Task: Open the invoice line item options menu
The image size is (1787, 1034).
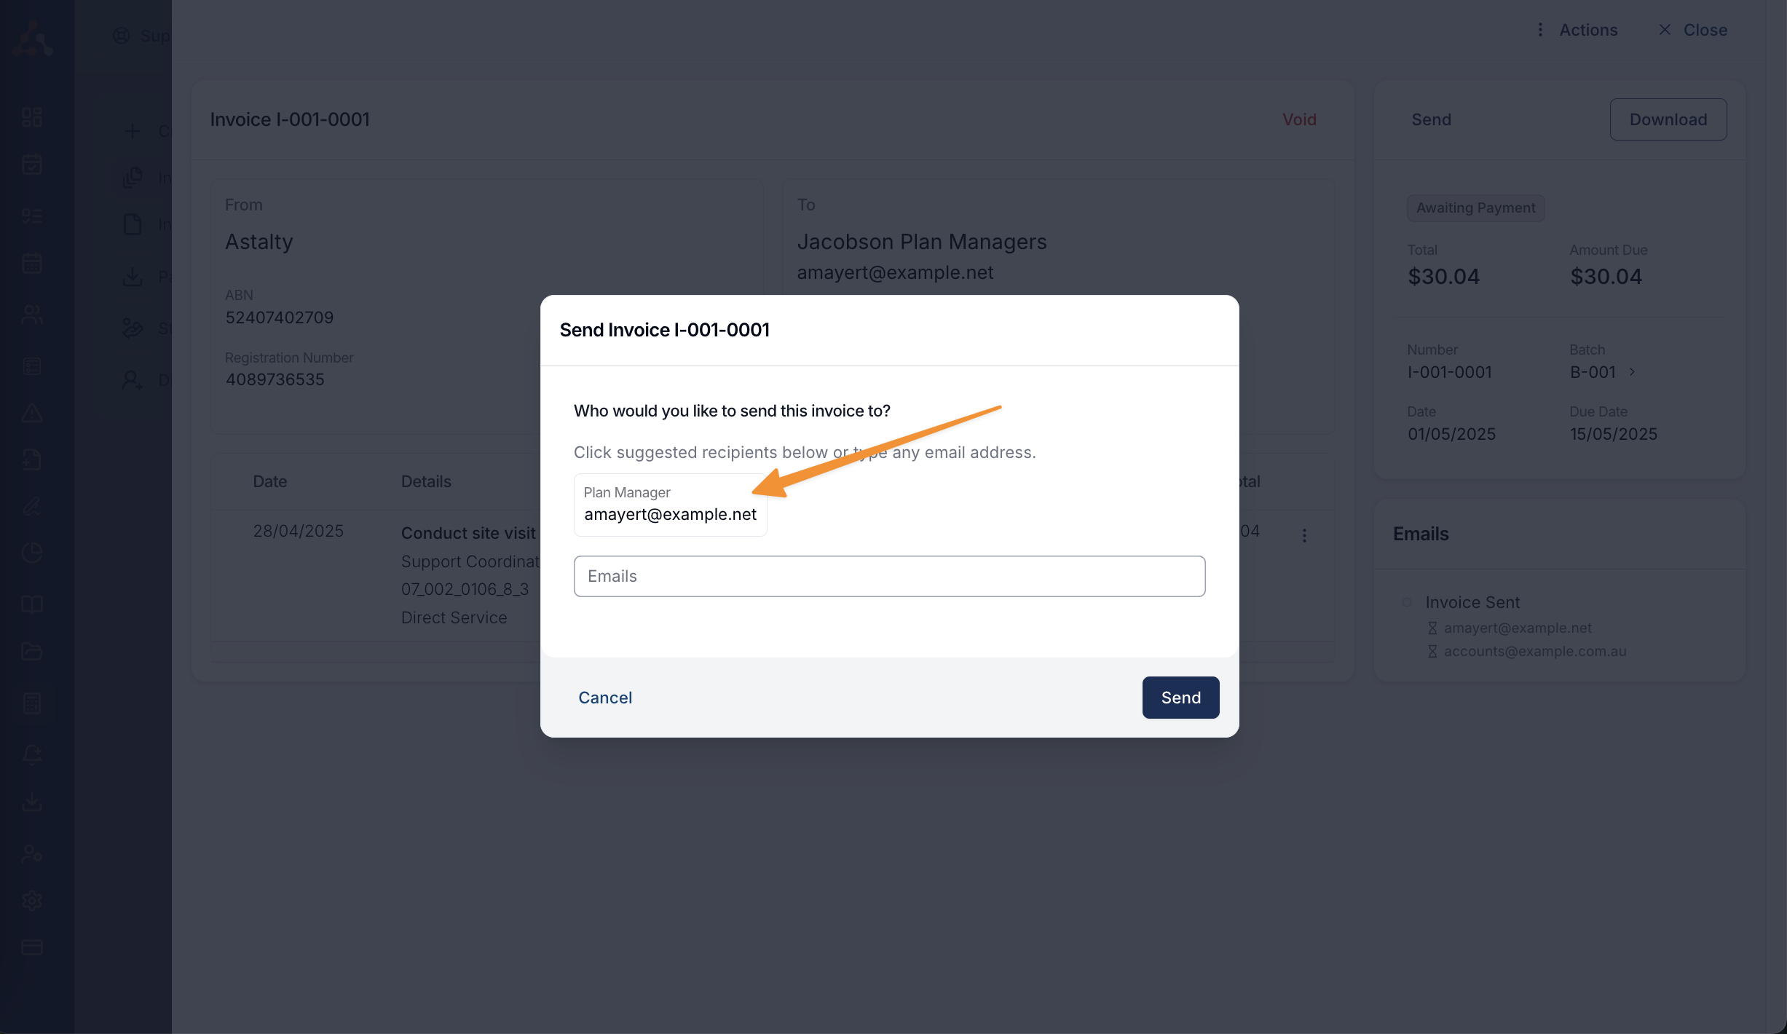Action: [x=1304, y=535]
